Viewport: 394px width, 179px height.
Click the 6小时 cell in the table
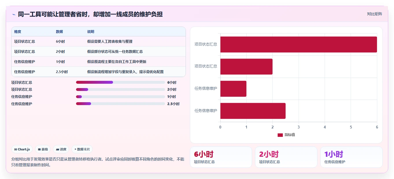(x=60, y=42)
